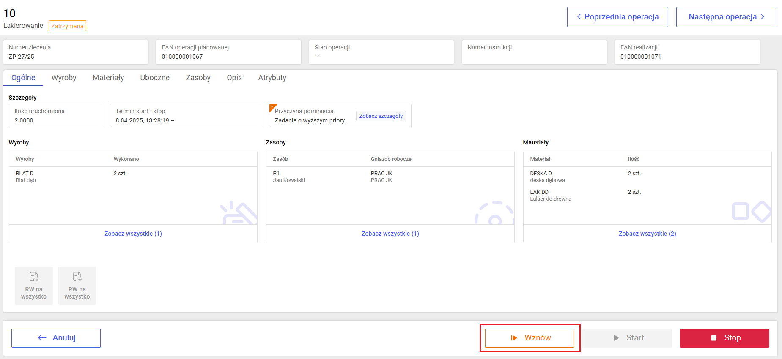Viewport: 782px width, 359px height.
Task: Open the Zasoby tab
Action: coord(198,78)
